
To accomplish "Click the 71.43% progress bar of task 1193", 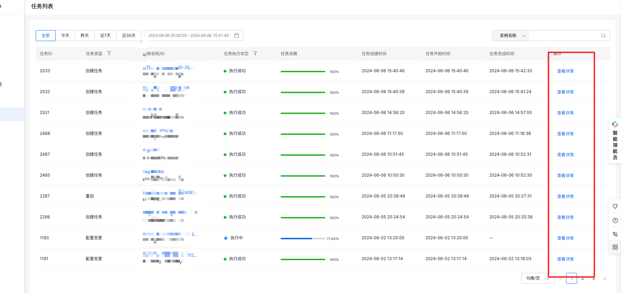I will coord(303,239).
